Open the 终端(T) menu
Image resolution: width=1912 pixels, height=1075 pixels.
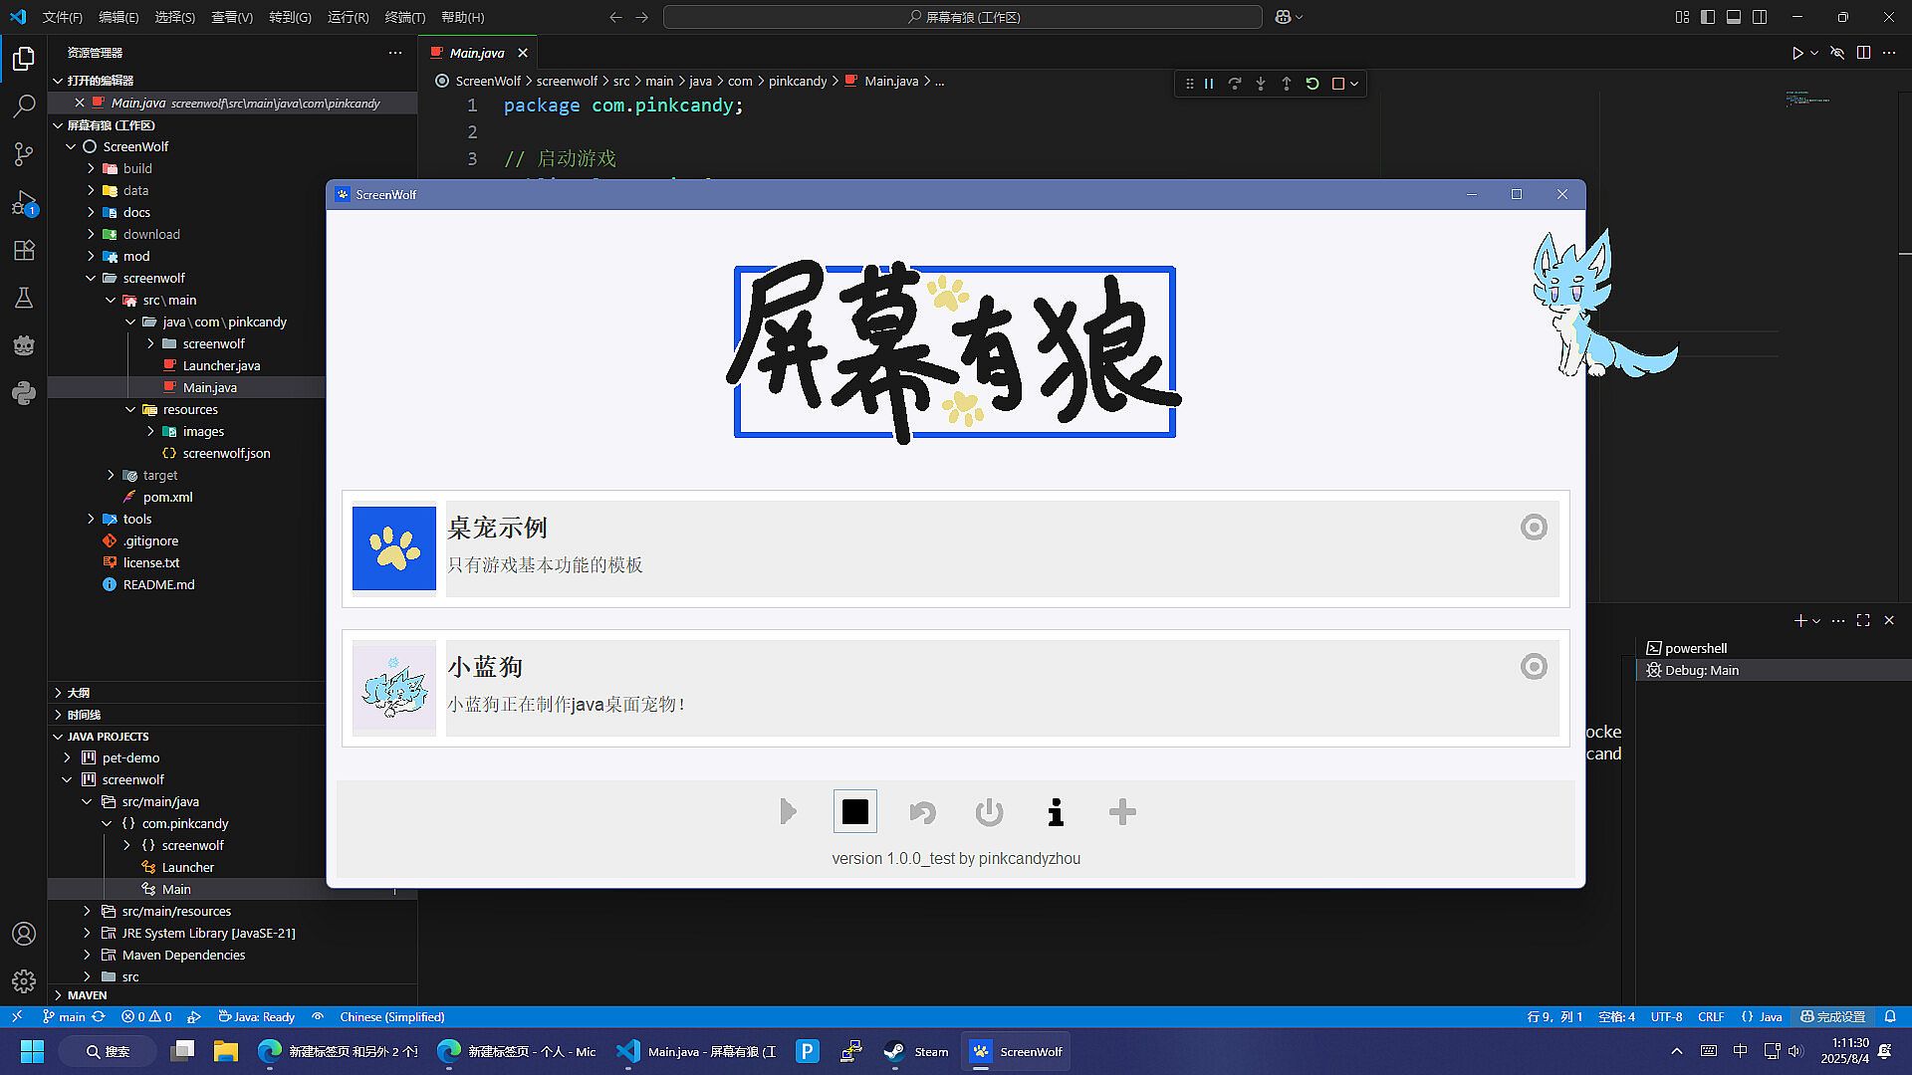point(404,17)
